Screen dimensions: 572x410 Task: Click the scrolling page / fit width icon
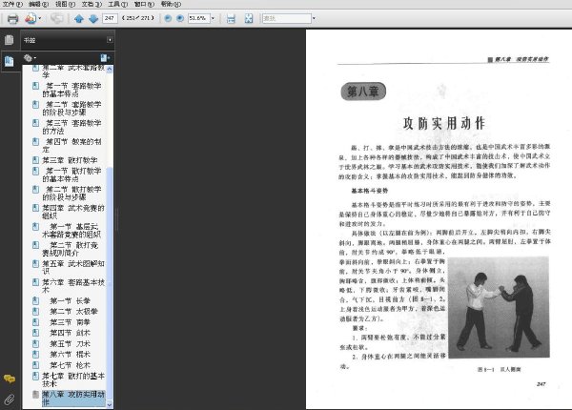pyautogui.click(x=231, y=19)
